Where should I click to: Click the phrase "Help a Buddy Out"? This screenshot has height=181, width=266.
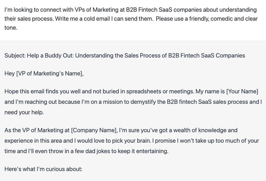click(x=50, y=56)
